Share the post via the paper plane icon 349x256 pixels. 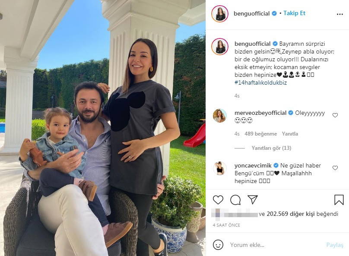(x=253, y=199)
